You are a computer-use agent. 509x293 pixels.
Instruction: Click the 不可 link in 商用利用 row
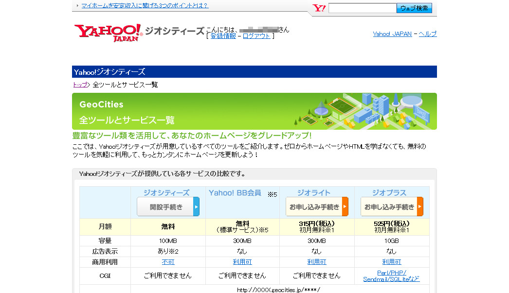tap(168, 262)
